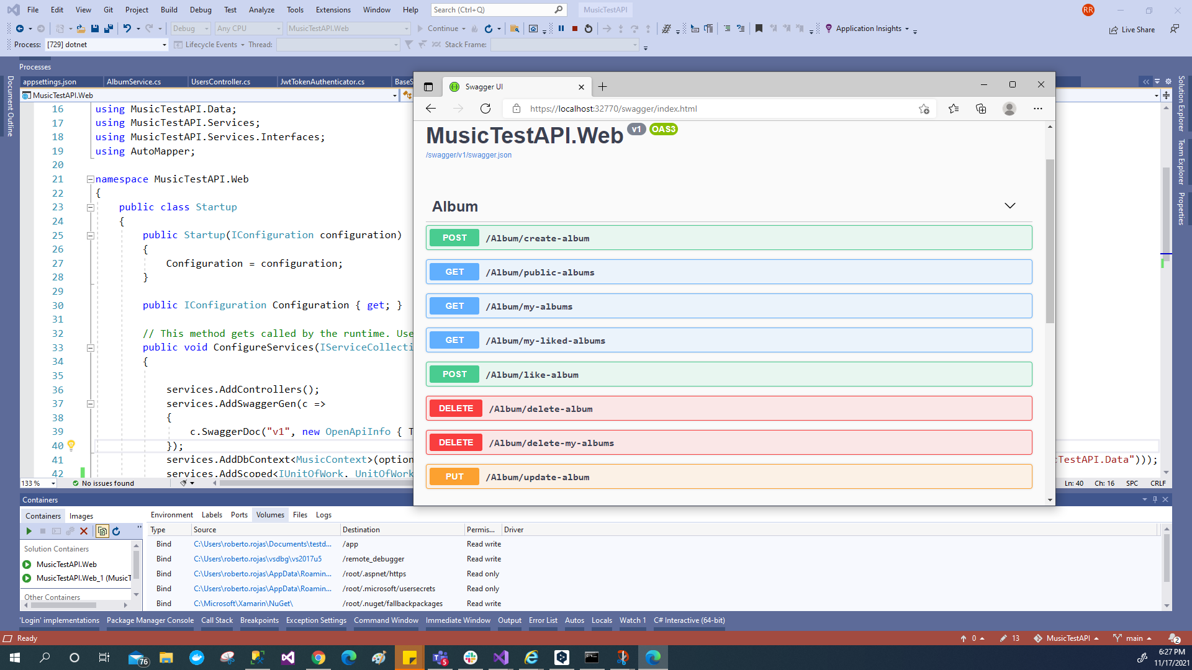Click browser Refresh icon in Swagger window

coord(485,109)
